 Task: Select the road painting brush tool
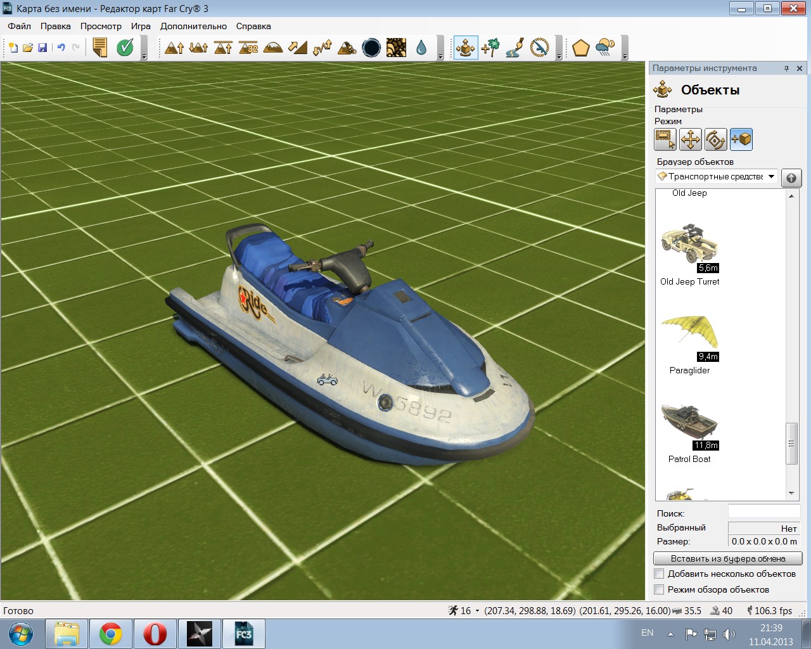click(x=515, y=48)
